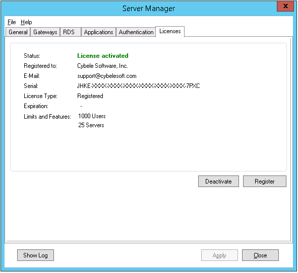298x273 pixels.
Task: Click the 'Registered to:' label
Action: pyautogui.click(x=40, y=66)
